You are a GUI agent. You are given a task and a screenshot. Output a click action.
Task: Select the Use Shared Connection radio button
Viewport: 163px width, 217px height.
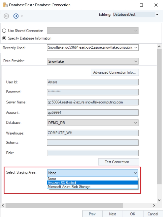[x=4, y=31]
